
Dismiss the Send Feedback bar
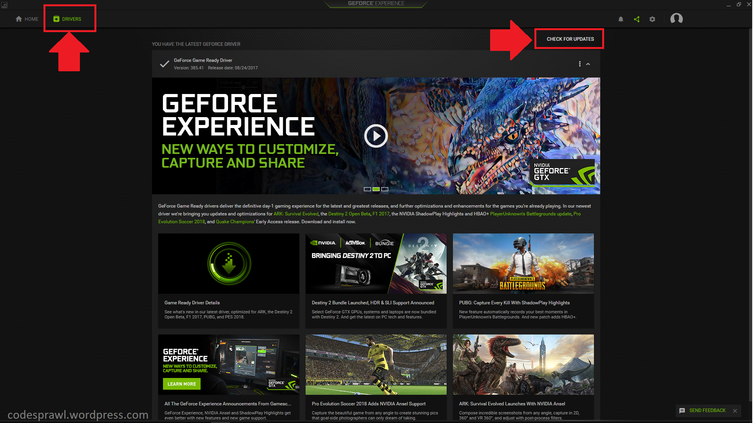pos(736,411)
